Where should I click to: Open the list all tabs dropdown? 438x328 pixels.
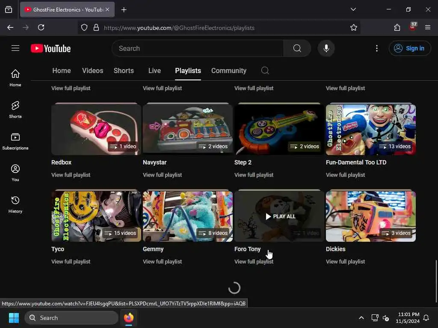(x=353, y=9)
